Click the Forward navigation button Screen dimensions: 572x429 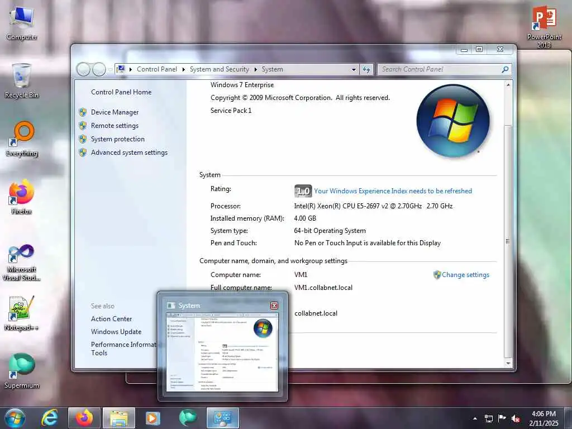(x=99, y=69)
